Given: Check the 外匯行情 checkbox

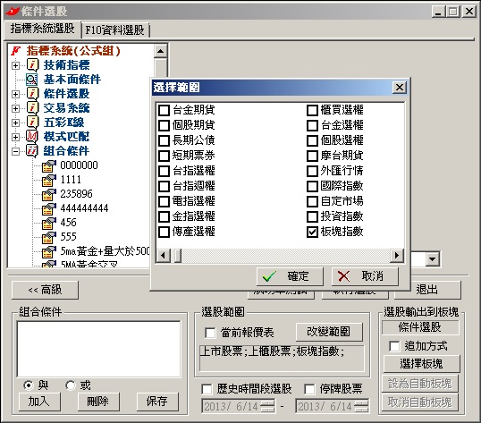Looking at the screenshot, I should 312,171.
